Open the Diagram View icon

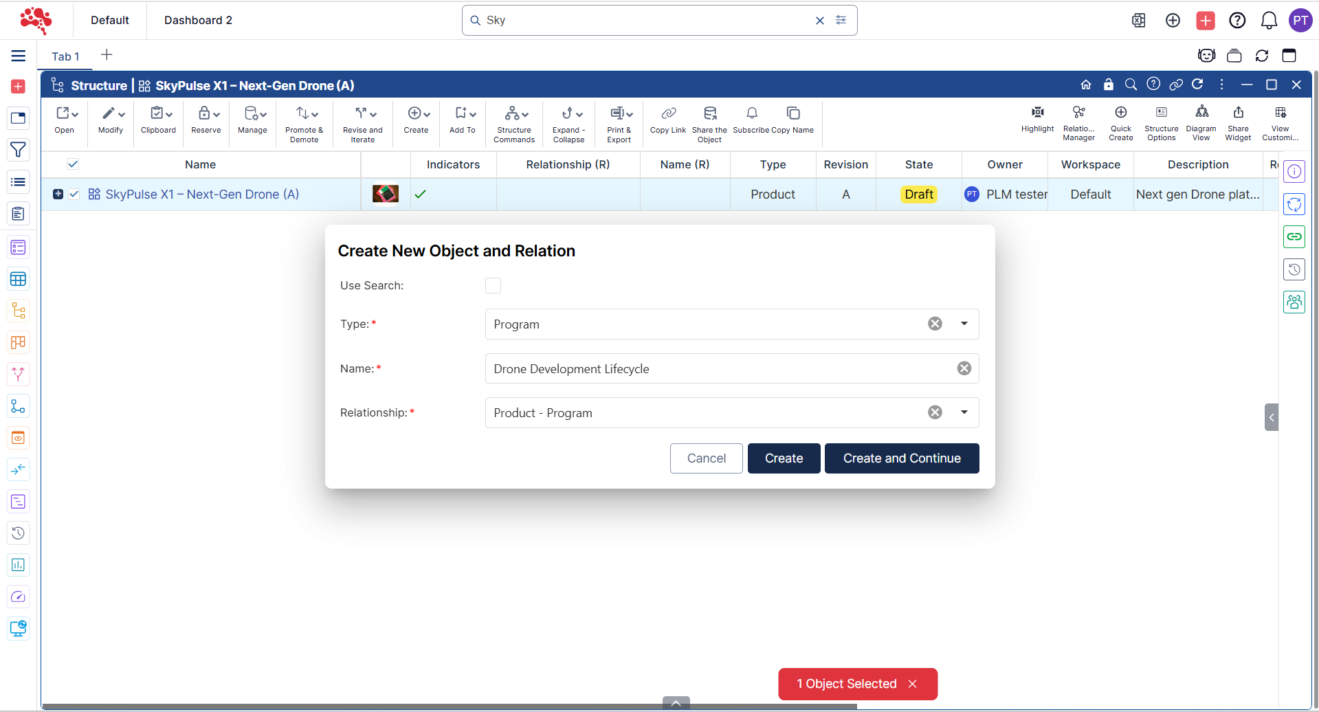1201,113
